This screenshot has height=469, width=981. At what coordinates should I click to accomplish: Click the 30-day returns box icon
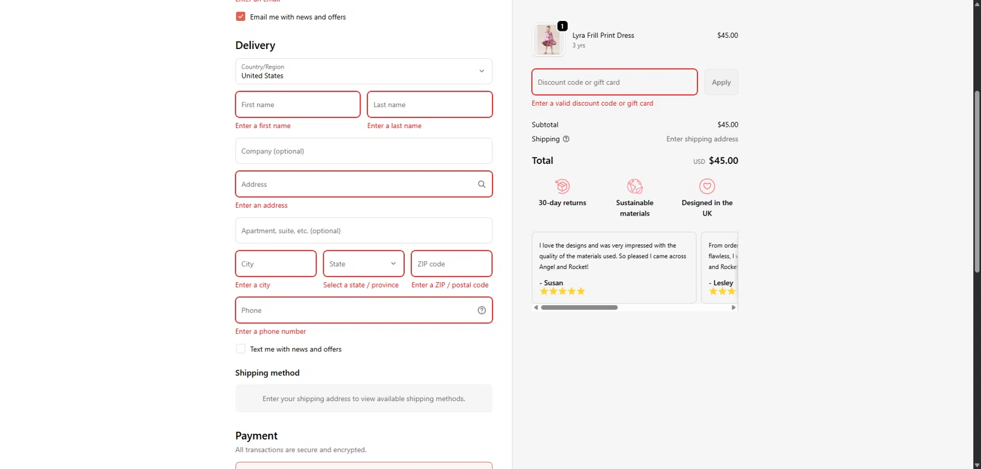click(562, 186)
